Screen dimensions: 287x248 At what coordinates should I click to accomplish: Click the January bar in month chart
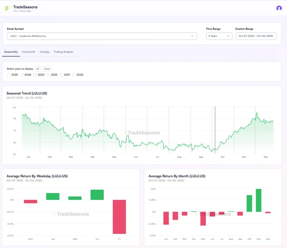[x=166, y=218]
